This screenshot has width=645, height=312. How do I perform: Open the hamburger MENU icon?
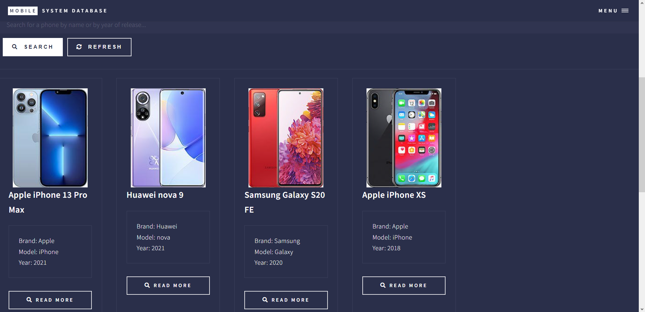pyautogui.click(x=625, y=11)
